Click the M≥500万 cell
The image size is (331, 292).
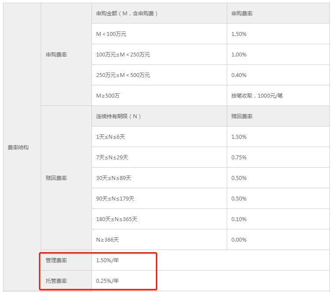(108, 96)
